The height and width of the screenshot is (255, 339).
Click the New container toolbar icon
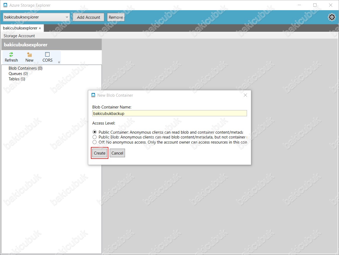pos(30,57)
